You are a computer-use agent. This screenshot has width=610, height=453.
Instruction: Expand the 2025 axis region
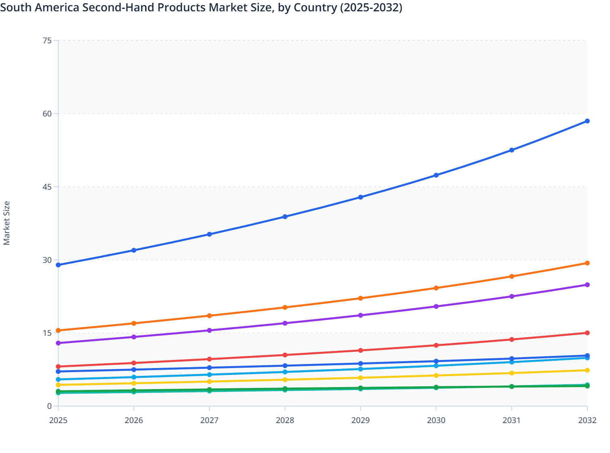tap(58, 421)
